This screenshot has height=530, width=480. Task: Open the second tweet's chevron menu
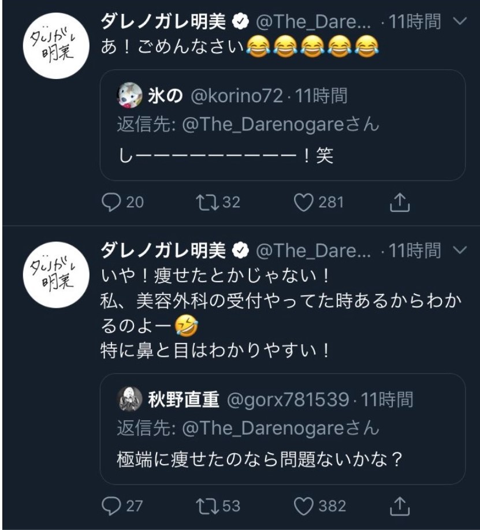460,250
